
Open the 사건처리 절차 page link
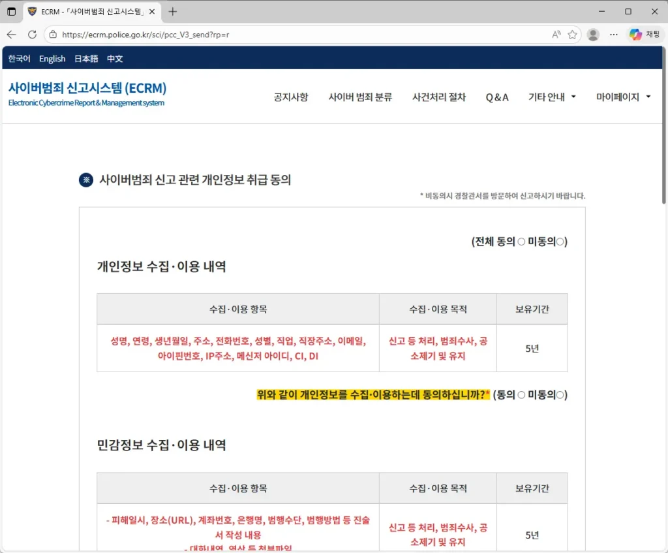(438, 97)
